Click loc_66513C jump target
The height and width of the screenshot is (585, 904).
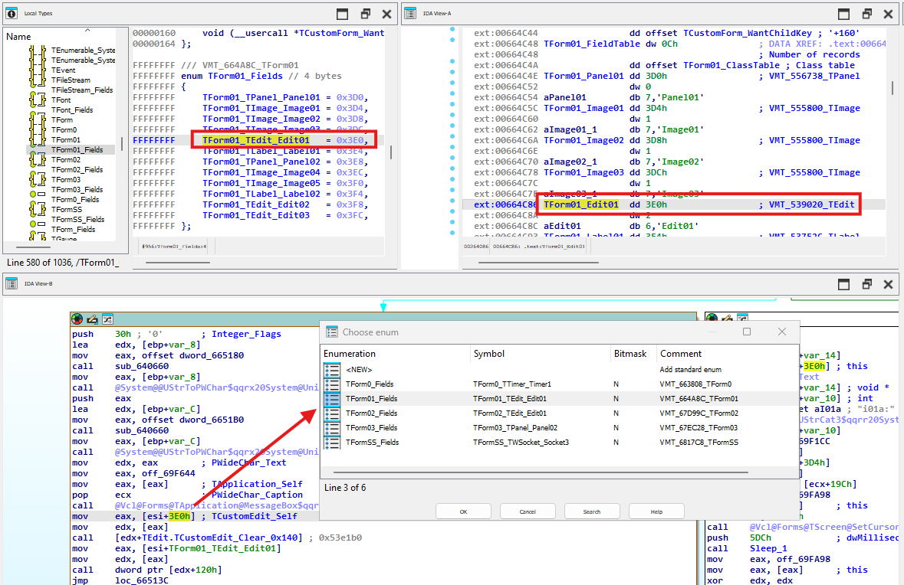pos(142,580)
